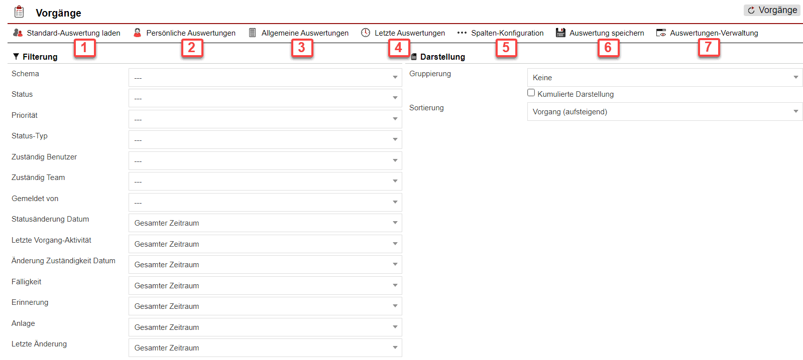Click Auswertung speichern to save evaluation
The height and width of the screenshot is (360, 803).
click(606, 33)
